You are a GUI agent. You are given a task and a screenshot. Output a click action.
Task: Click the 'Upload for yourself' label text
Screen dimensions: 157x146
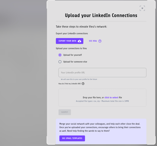[x=72, y=55]
